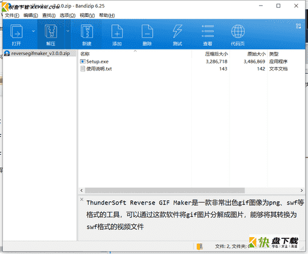Click the zip archive icon in the tree

[x=7, y=54]
